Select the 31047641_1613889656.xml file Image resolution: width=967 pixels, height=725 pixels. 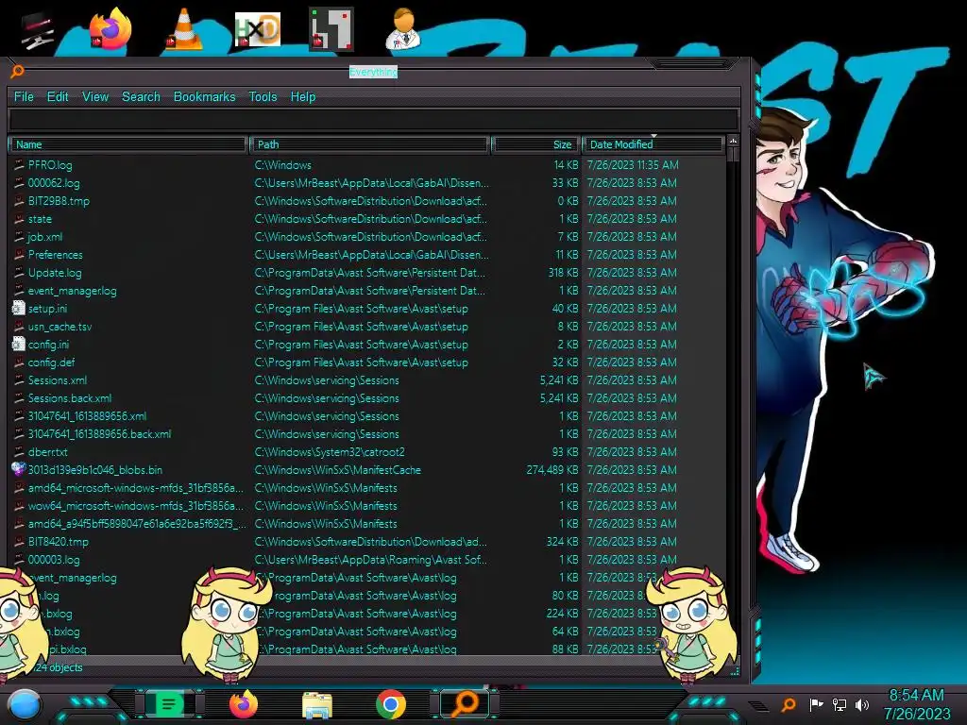tap(87, 416)
